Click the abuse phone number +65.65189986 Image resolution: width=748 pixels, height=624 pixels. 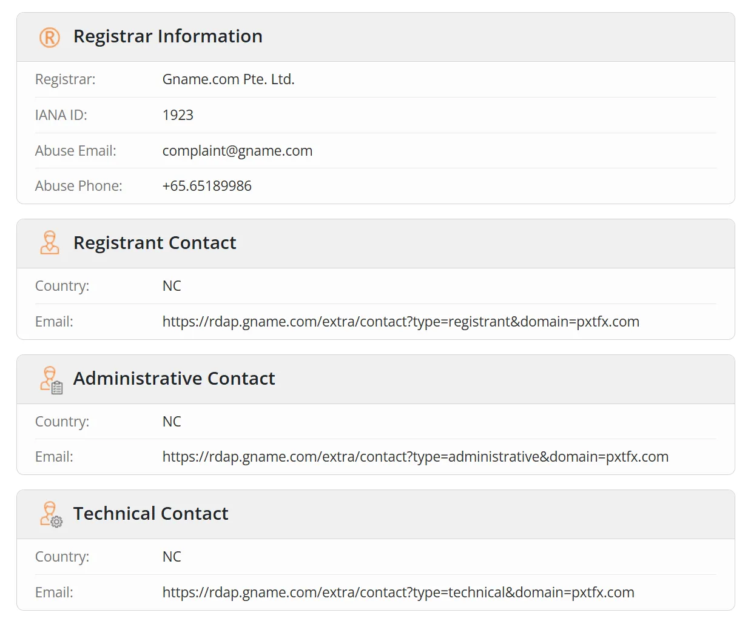(x=207, y=186)
